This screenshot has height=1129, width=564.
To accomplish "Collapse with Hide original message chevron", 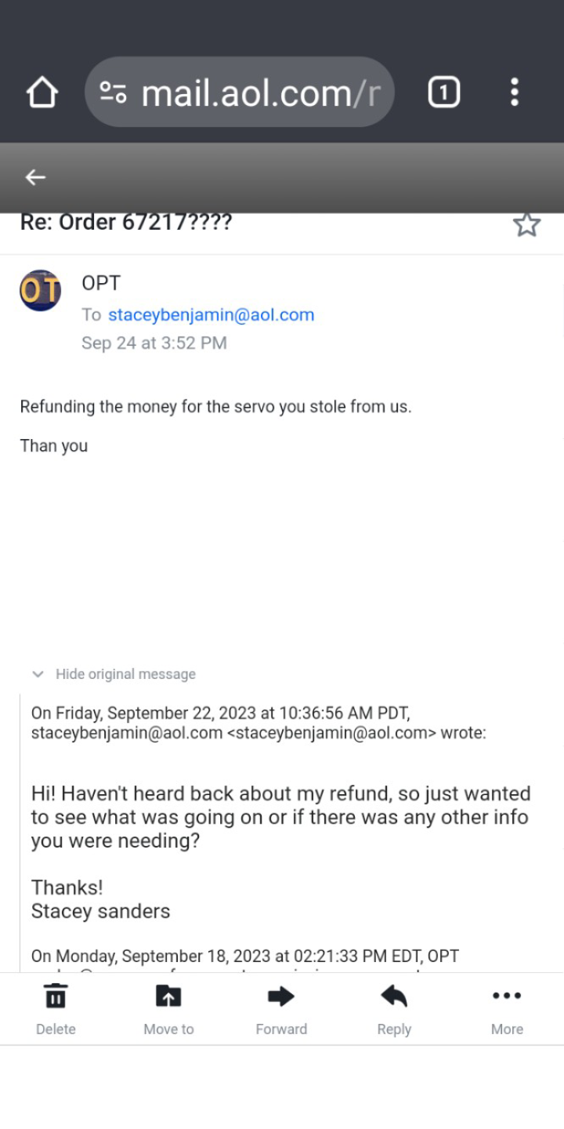I will (x=38, y=674).
